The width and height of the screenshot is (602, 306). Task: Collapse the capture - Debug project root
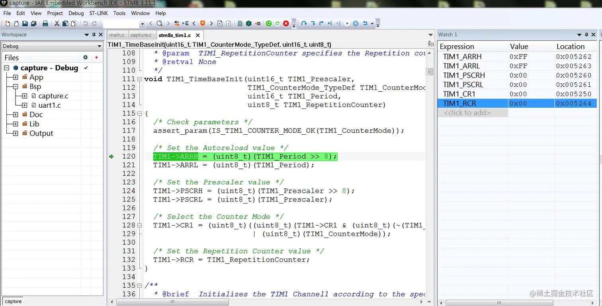6,68
